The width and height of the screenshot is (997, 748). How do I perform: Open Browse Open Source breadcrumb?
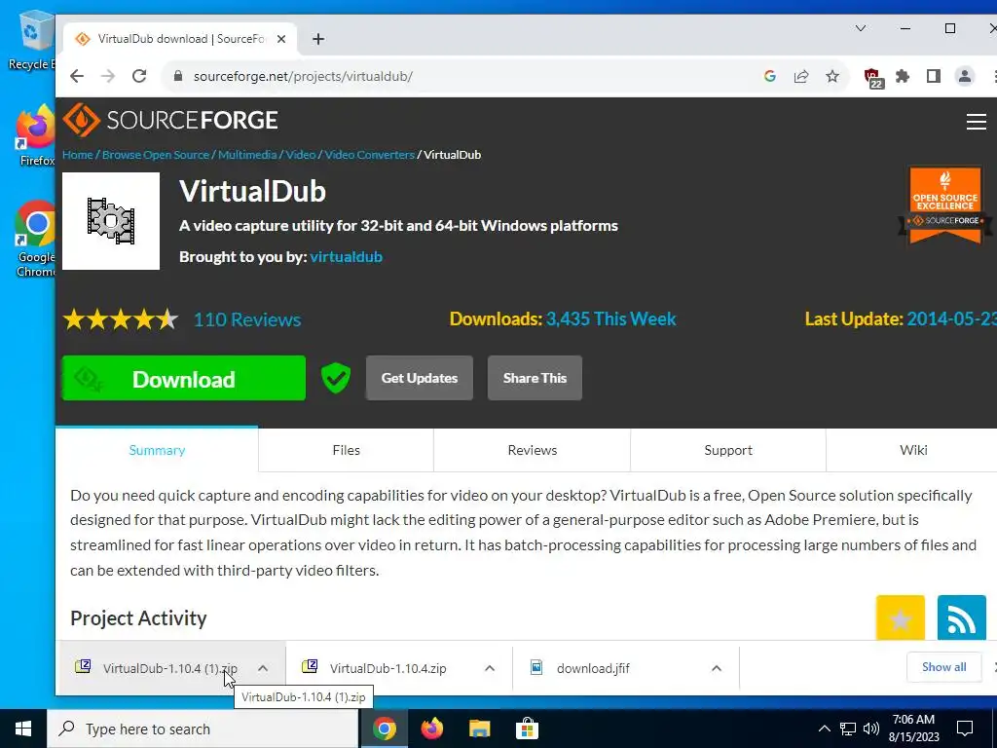[156, 155]
